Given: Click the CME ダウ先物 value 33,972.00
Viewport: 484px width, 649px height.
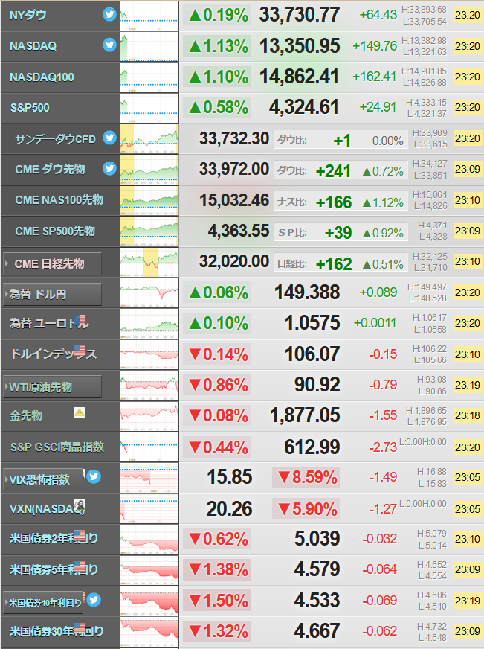Looking at the screenshot, I should pos(234,169).
